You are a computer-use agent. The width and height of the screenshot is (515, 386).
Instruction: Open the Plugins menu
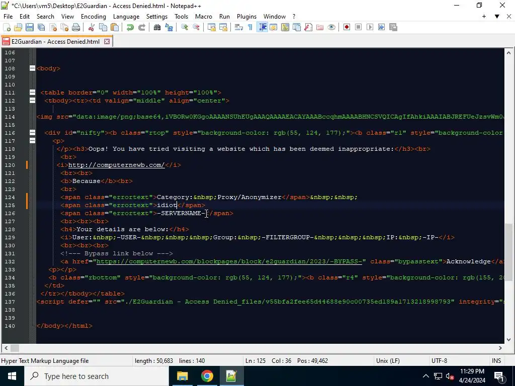(246, 17)
